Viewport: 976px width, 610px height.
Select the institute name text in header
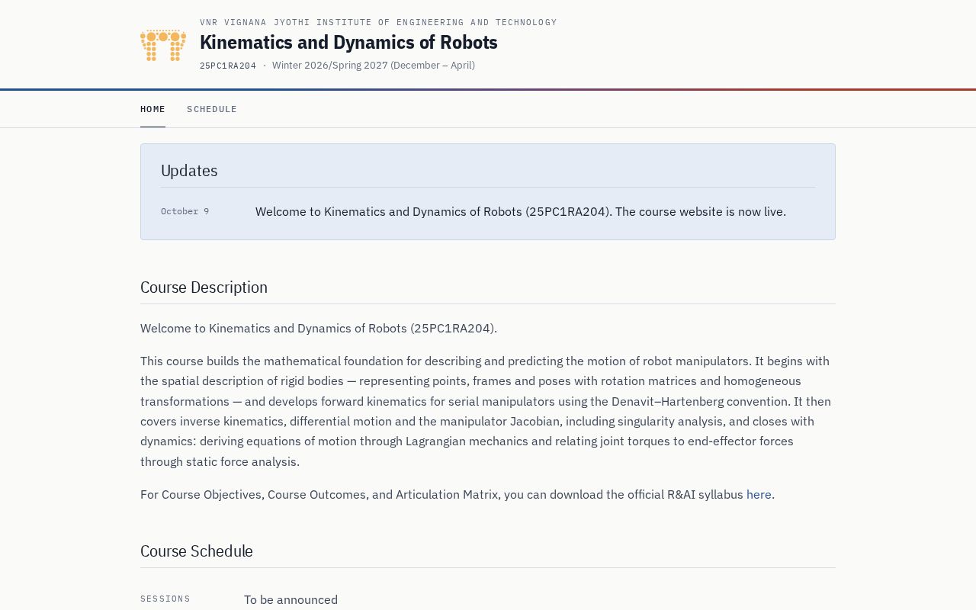tap(378, 22)
